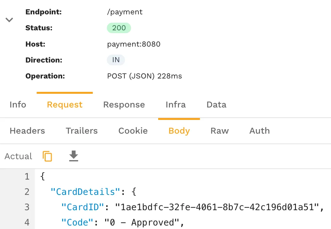Switch to the Headers subtab
This screenshot has height=229, width=331.
click(x=27, y=131)
